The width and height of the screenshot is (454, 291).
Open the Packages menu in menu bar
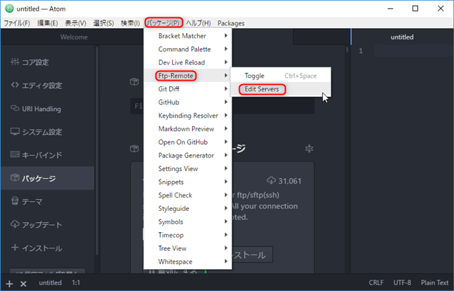point(231,23)
